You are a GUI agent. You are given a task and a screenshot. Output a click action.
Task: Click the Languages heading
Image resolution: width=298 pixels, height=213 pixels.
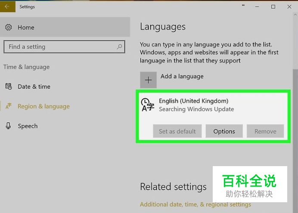point(163,27)
